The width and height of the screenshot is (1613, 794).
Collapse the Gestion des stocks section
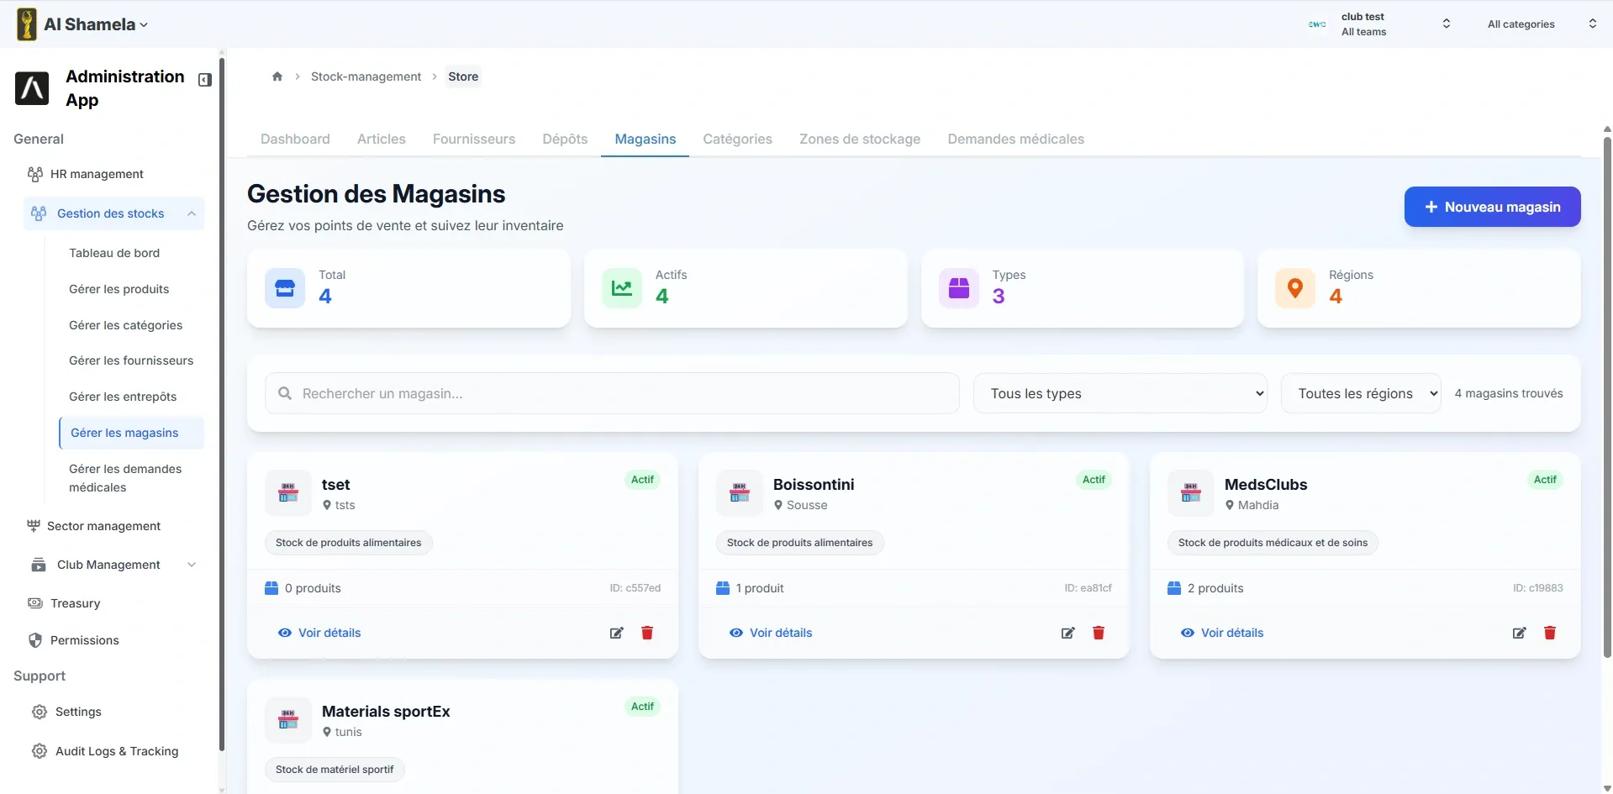coord(113,213)
